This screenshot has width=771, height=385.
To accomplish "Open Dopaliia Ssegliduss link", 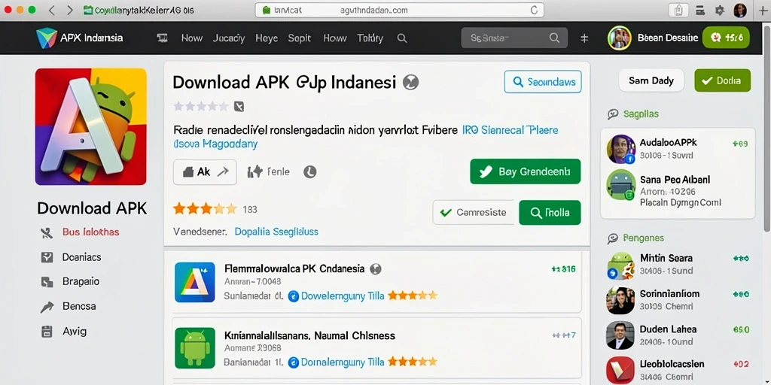I will (x=276, y=232).
